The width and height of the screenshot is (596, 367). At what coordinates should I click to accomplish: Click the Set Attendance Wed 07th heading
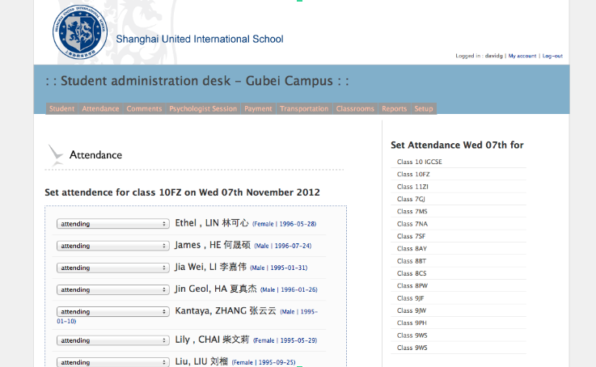click(x=457, y=146)
